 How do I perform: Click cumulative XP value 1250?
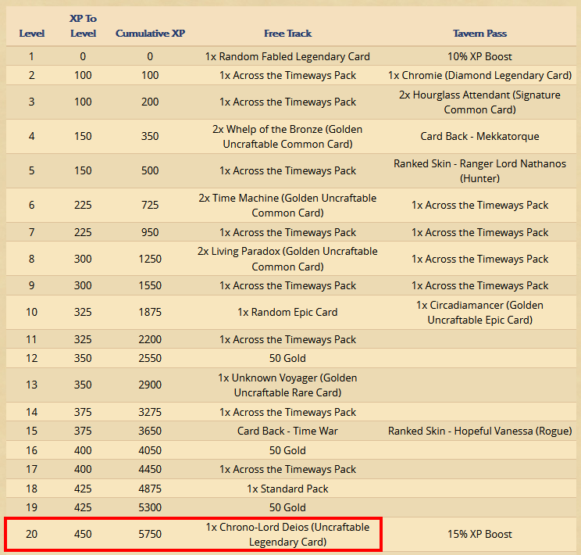(150, 259)
